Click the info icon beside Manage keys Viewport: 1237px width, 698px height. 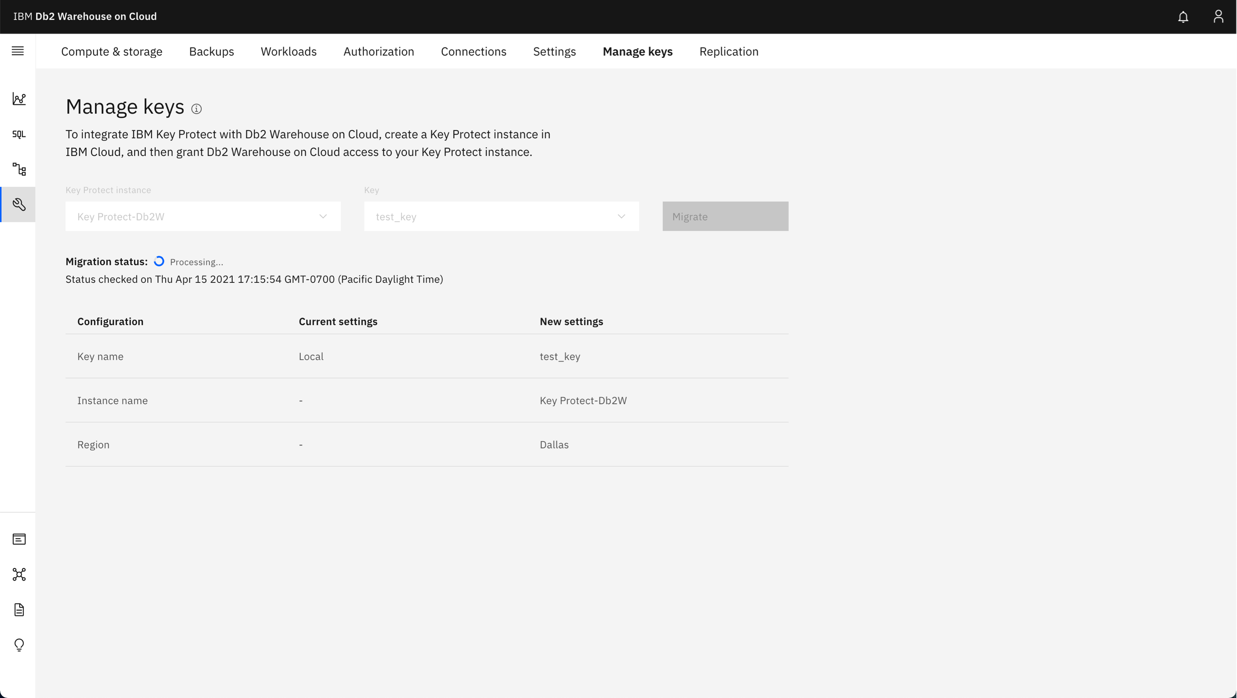pos(196,109)
